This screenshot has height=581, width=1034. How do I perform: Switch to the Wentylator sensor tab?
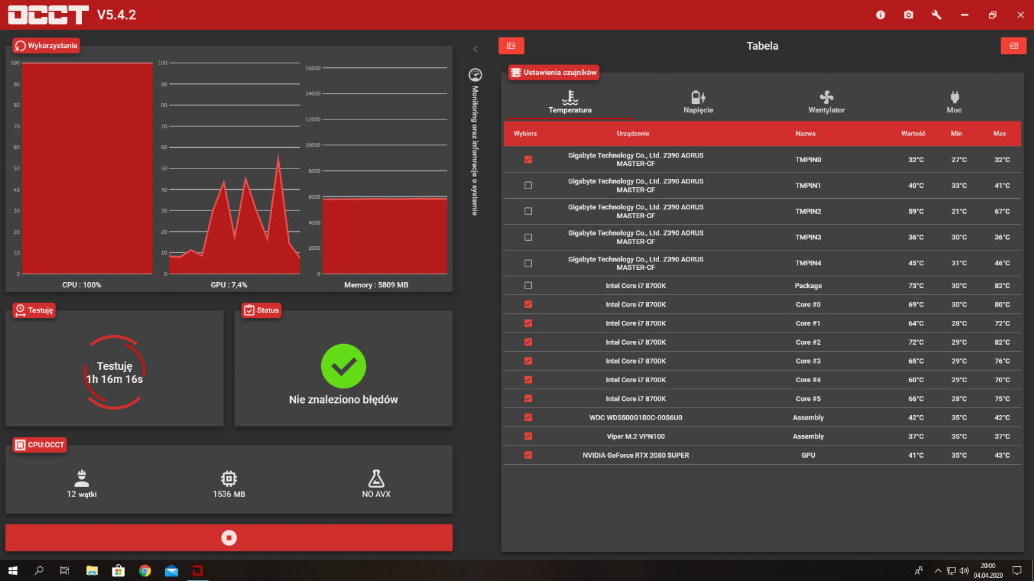click(827, 102)
